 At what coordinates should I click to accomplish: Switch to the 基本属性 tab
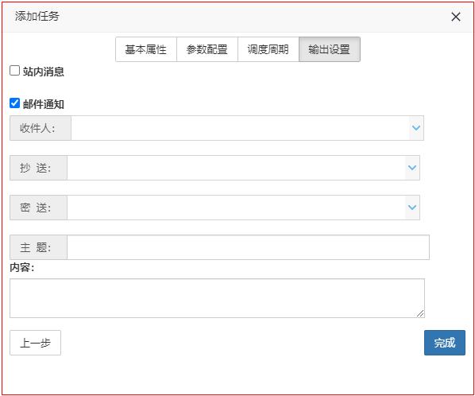coord(146,49)
